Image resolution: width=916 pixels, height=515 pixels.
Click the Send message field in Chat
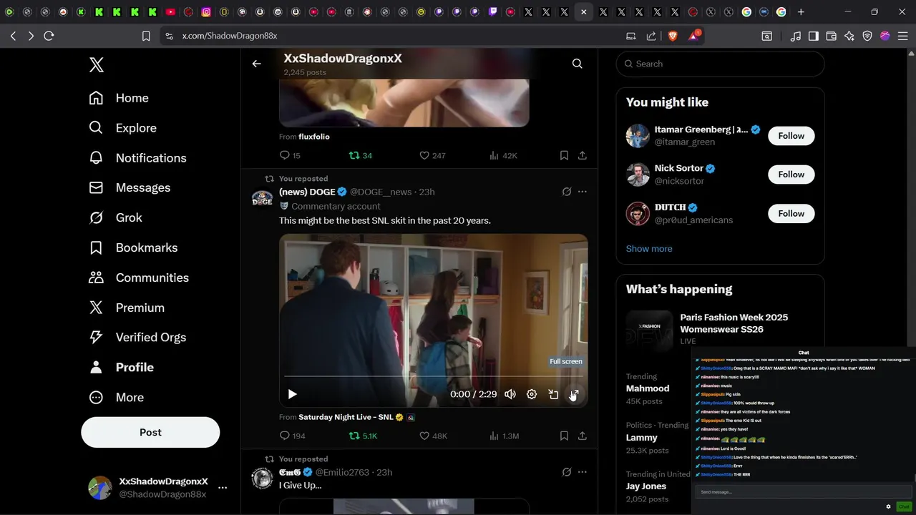click(801, 492)
